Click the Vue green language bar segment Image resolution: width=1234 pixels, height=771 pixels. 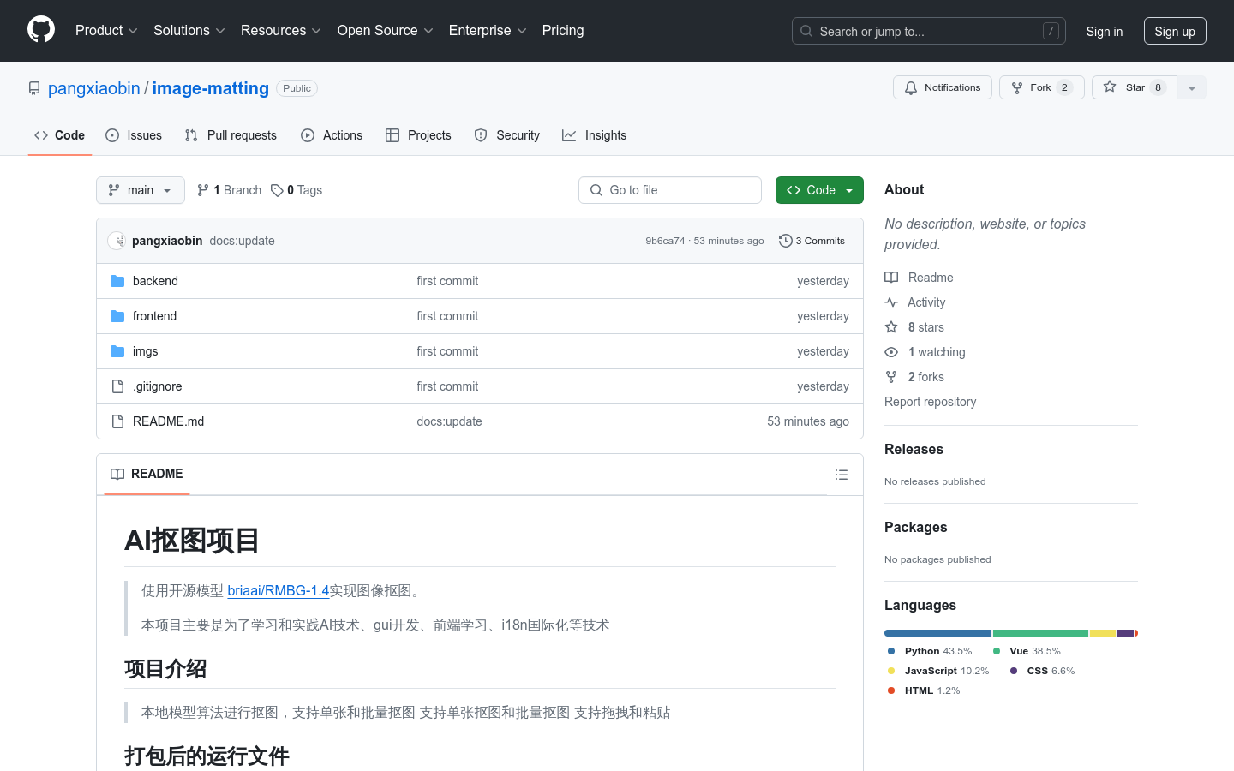1040,633
